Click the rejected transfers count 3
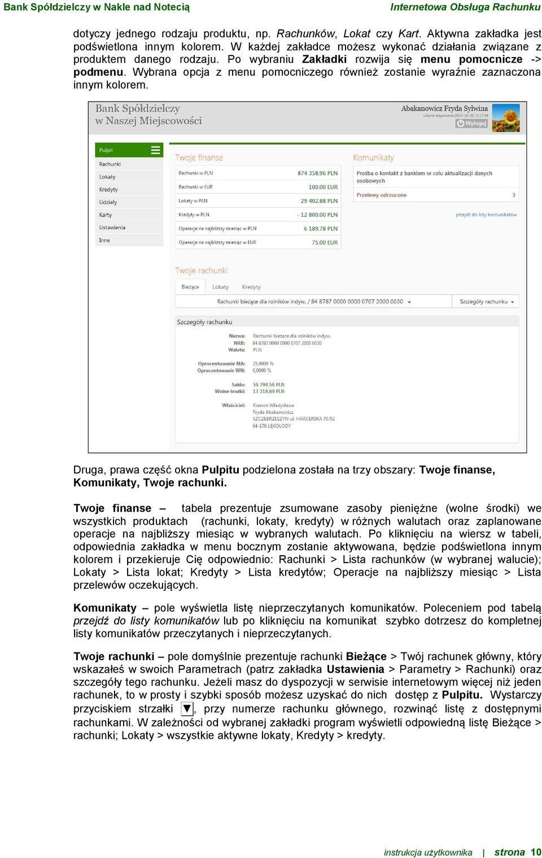 [514, 195]
